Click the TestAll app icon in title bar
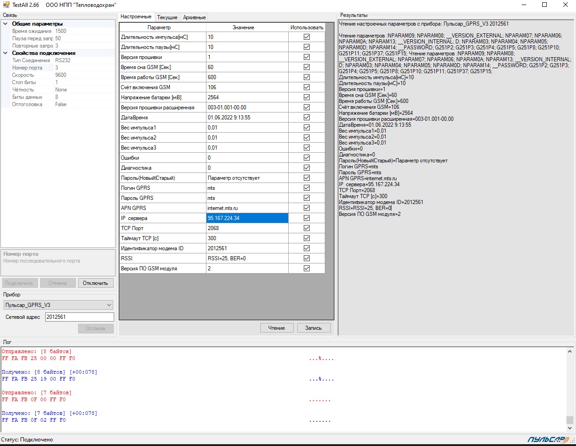 coord(6,5)
